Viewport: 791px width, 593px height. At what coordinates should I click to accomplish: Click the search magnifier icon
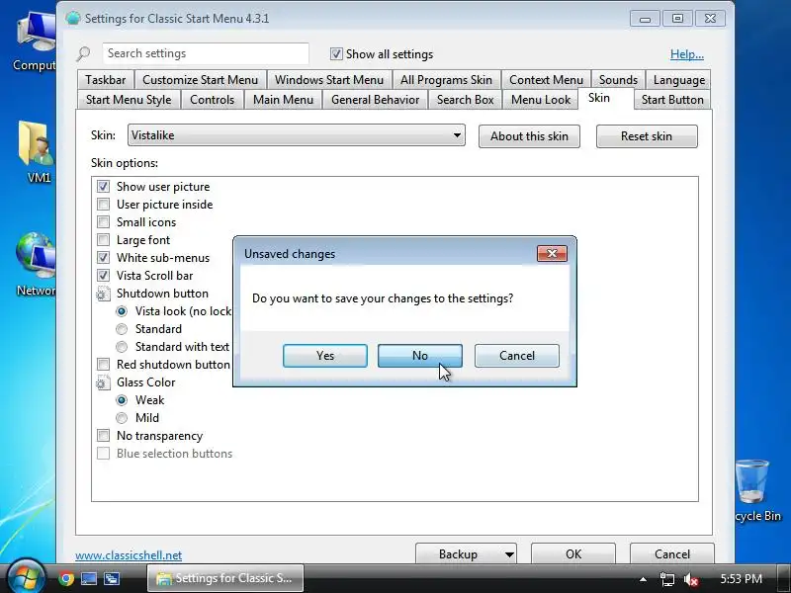pos(83,53)
